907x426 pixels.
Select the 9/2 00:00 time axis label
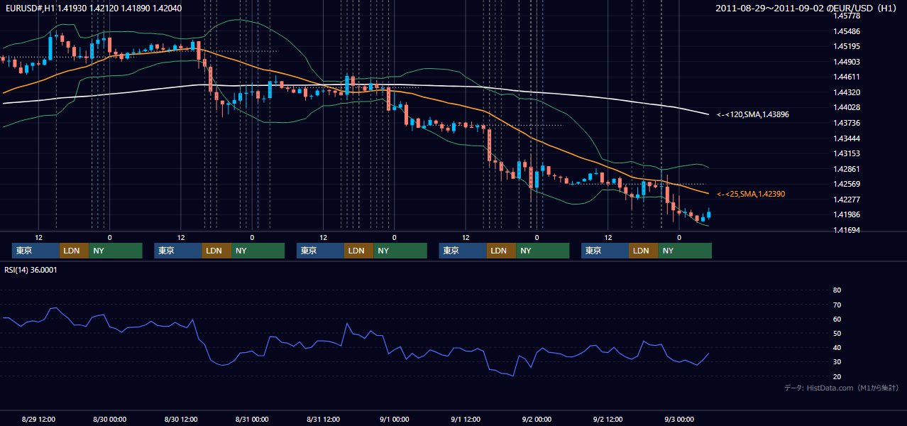pos(537,420)
